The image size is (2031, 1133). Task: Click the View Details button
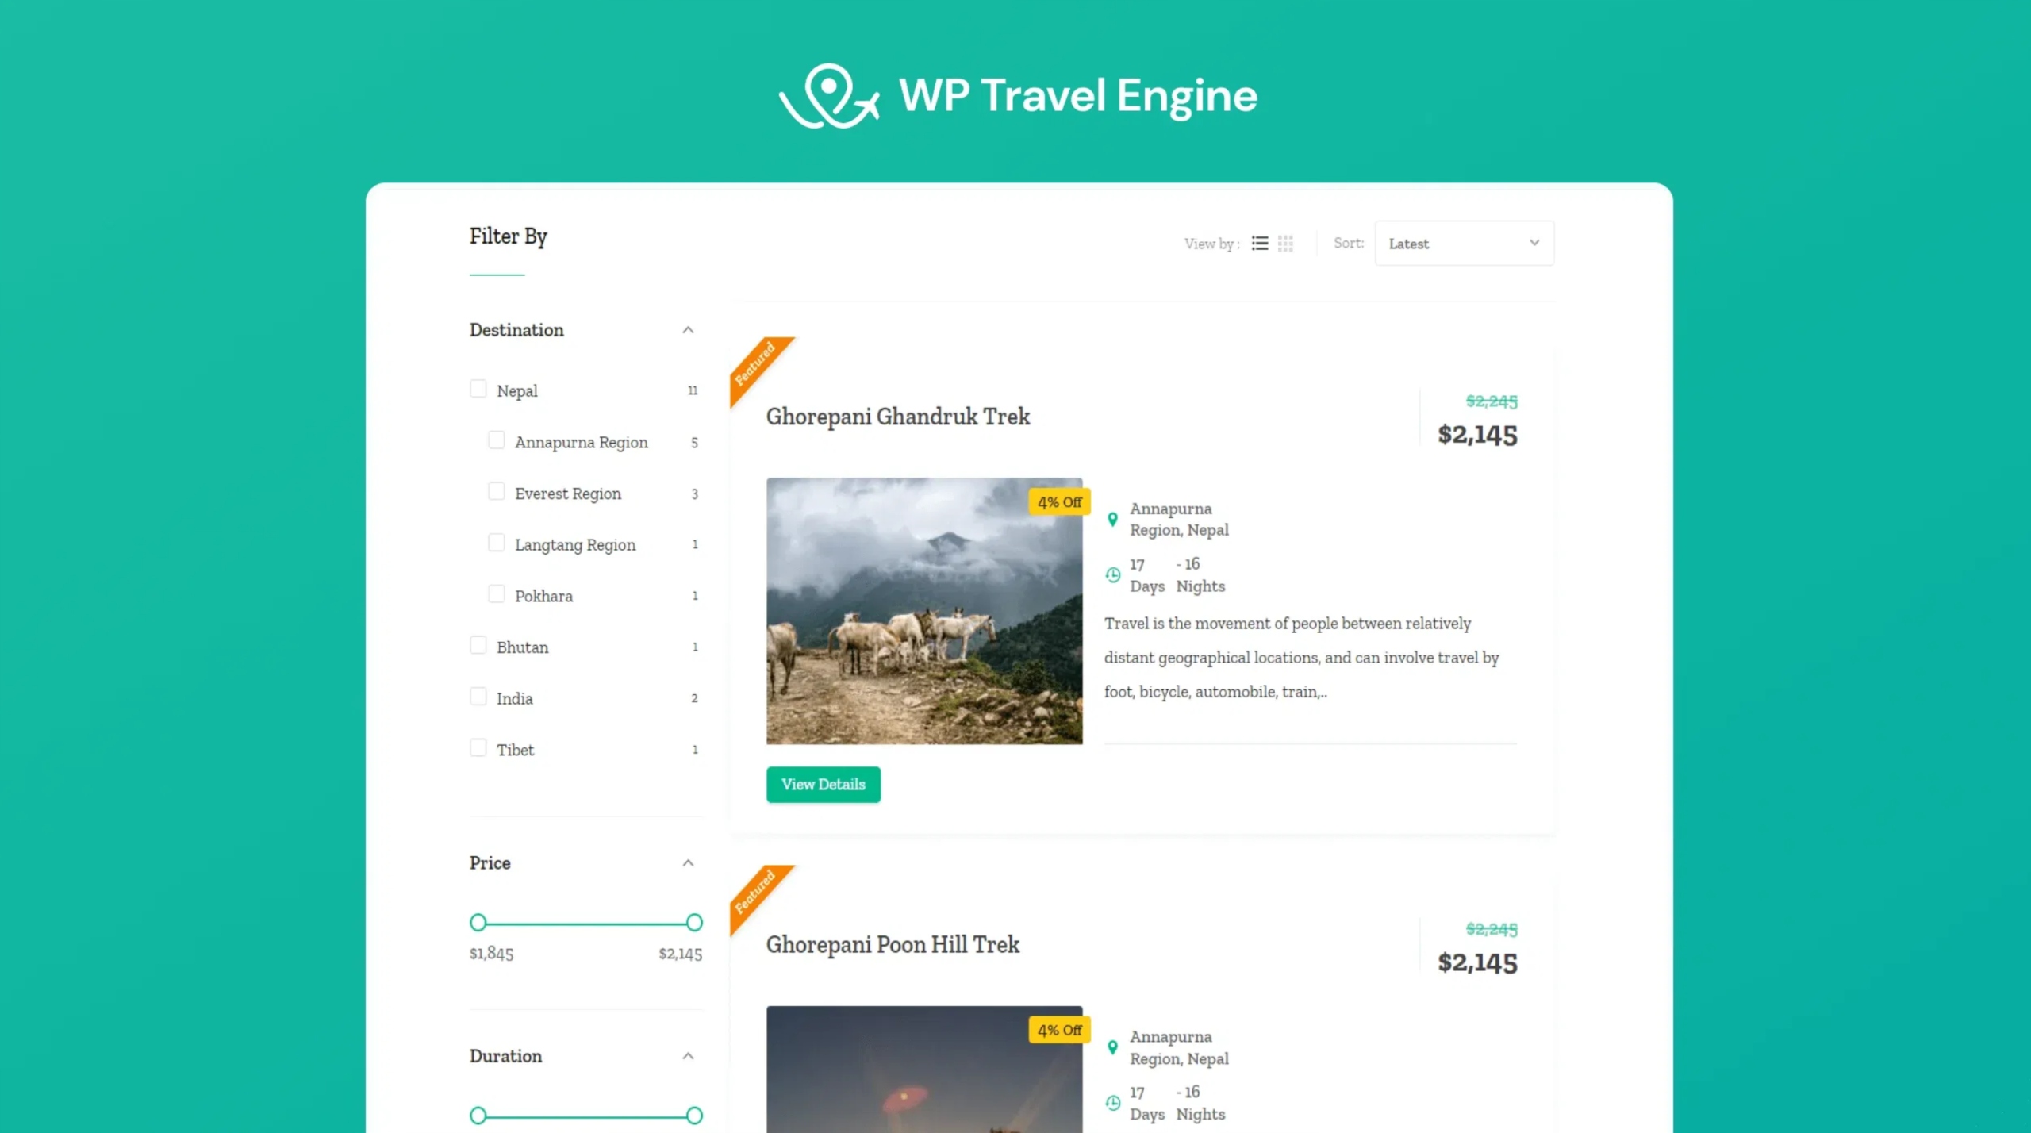(824, 785)
